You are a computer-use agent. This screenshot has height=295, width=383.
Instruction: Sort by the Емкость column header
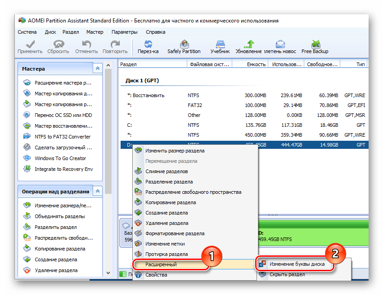(256, 64)
